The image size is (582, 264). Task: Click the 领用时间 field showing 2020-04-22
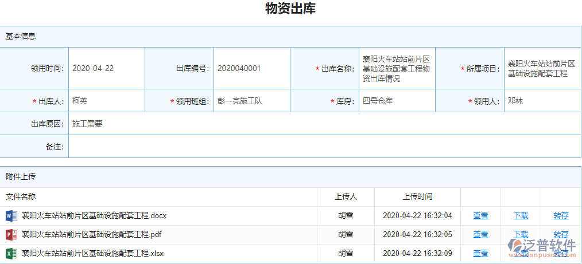[107, 68]
